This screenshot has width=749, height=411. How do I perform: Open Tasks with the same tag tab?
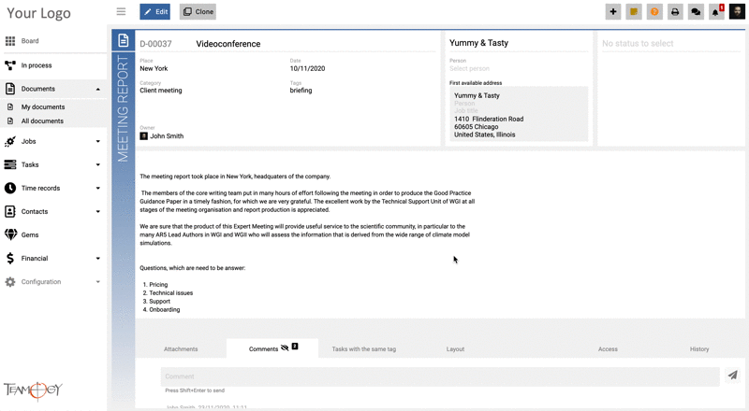pyautogui.click(x=364, y=349)
